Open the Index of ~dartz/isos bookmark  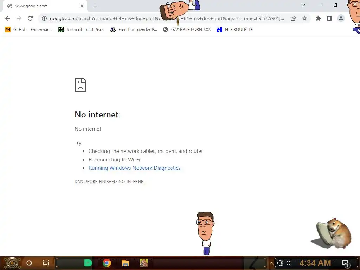[x=81, y=30]
